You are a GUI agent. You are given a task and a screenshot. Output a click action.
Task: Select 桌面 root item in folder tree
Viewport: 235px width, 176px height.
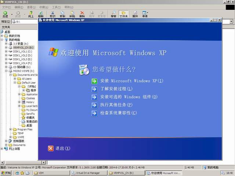point(7,32)
